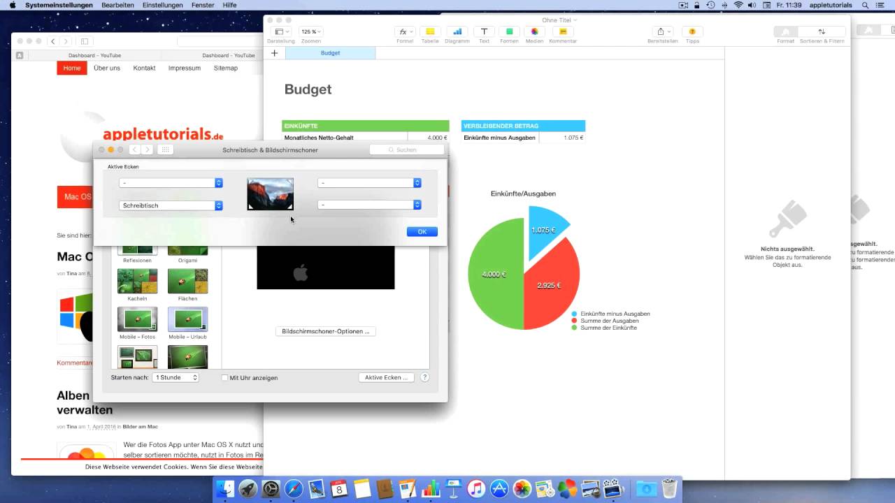Open the top-right active corner dropdown
The width and height of the screenshot is (895, 503).
coord(369,183)
